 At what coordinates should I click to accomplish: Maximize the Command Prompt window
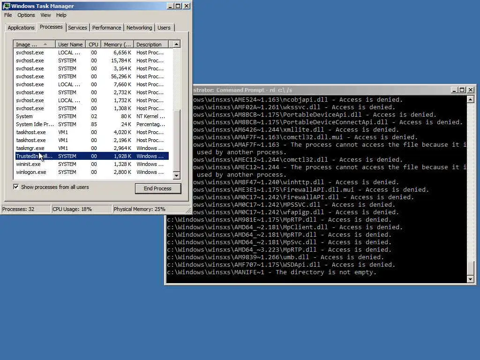click(462, 90)
